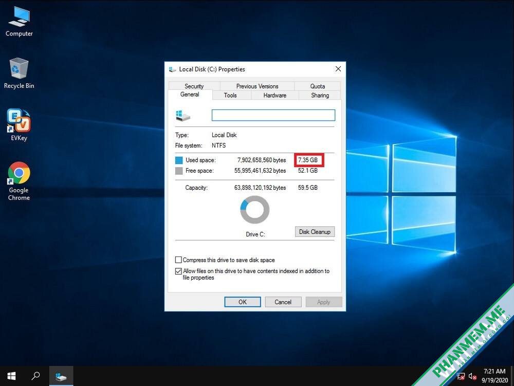Click the network status tray icon

461,376
